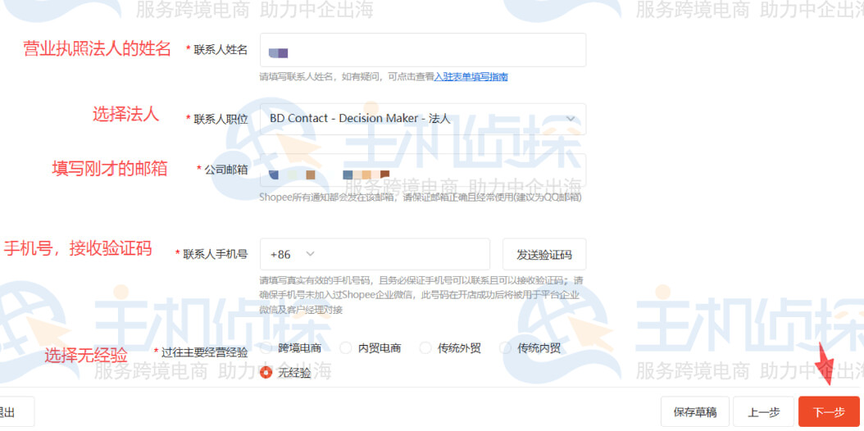Select the 传统外贸 radio option
The width and height of the screenshot is (864, 431).
coord(425,348)
